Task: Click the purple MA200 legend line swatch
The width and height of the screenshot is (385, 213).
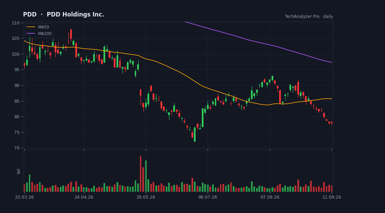Action: [31, 34]
